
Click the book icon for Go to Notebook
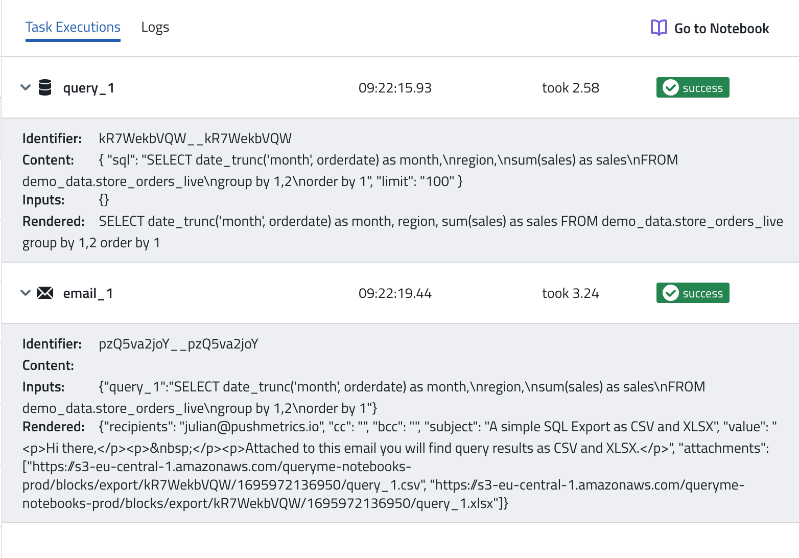point(659,28)
